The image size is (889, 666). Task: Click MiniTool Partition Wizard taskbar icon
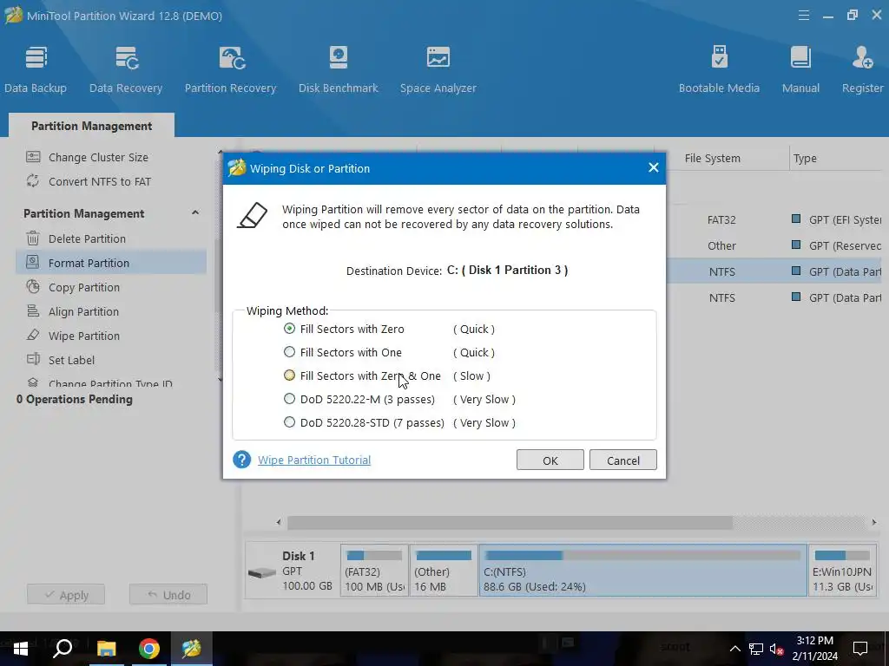(x=192, y=649)
